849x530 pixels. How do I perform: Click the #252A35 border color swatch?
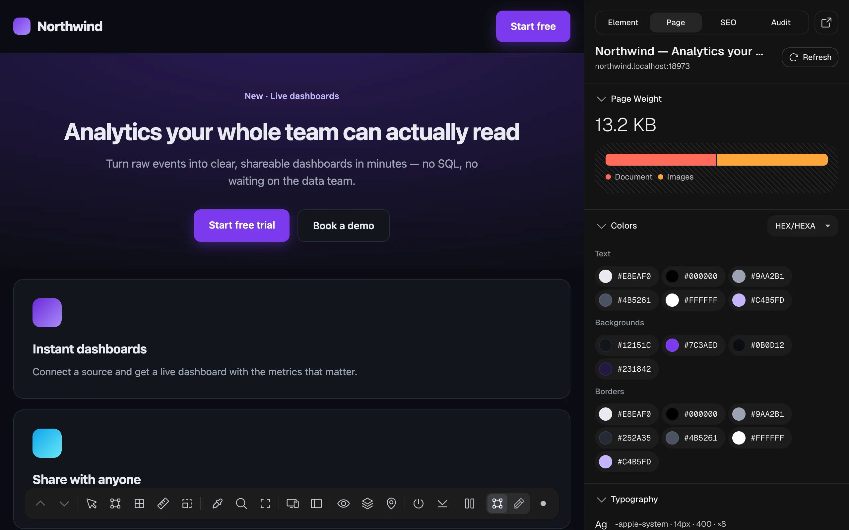(626, 438)
